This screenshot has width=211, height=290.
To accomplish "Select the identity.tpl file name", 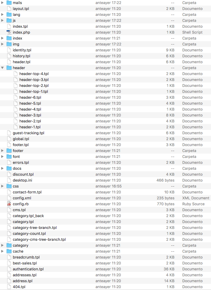I will tap(22, 50).
